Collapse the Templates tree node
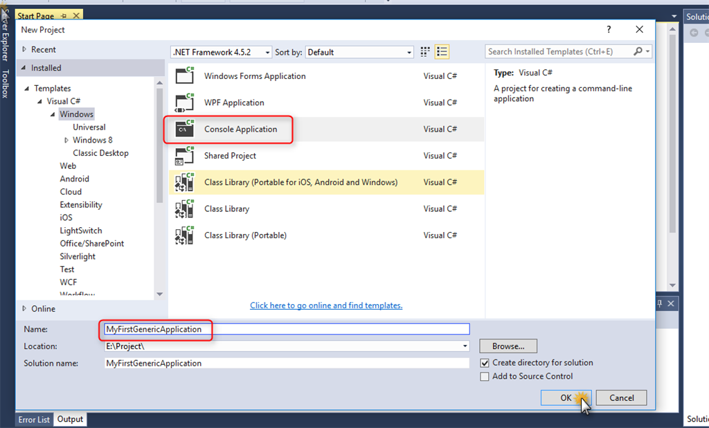The width and height of the screenshot is (709, 428). (27, 88)
